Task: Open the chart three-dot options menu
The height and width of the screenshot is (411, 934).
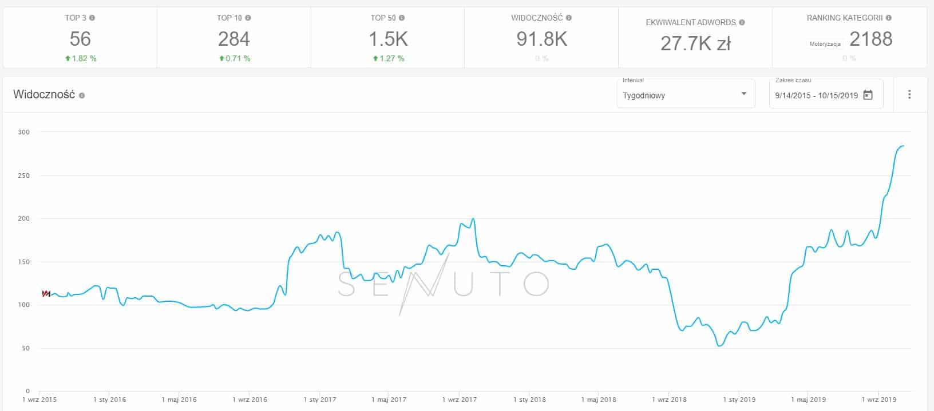Action: pos(909,95)
